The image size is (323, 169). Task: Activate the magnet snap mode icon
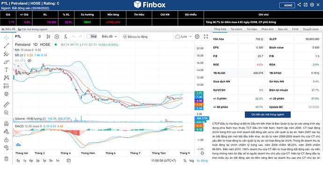(x=7, y=124)
